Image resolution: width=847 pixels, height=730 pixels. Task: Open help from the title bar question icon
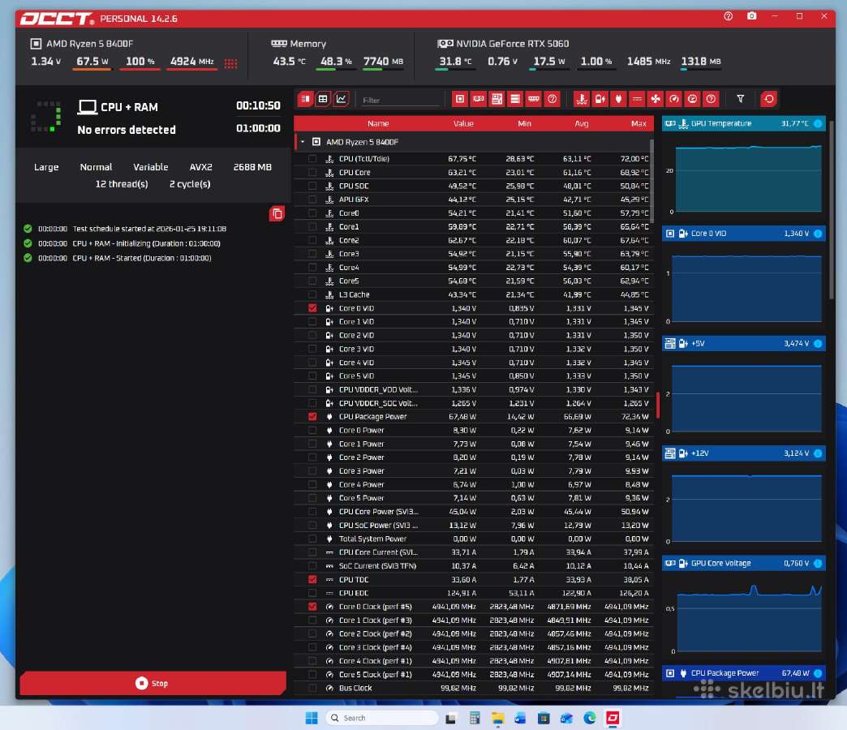click(x=729, y=16)
